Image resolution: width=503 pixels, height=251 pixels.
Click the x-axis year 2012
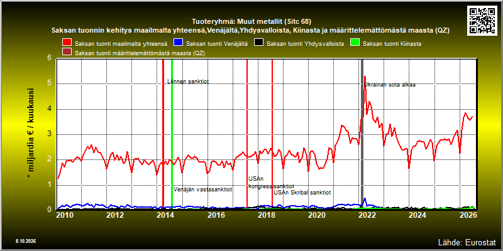[x=115, y=215]
